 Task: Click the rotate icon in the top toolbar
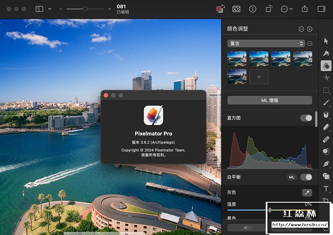(269, 9)
